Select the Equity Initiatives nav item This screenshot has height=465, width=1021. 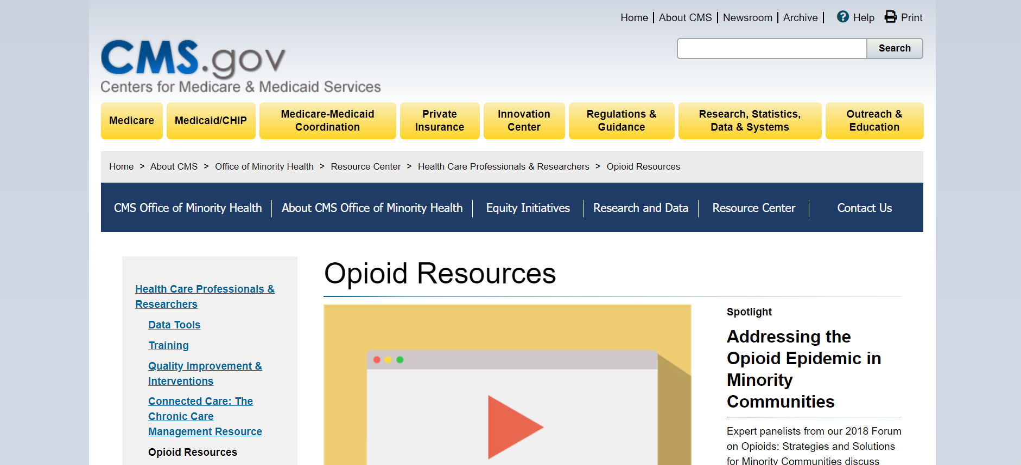coord(528,208)
